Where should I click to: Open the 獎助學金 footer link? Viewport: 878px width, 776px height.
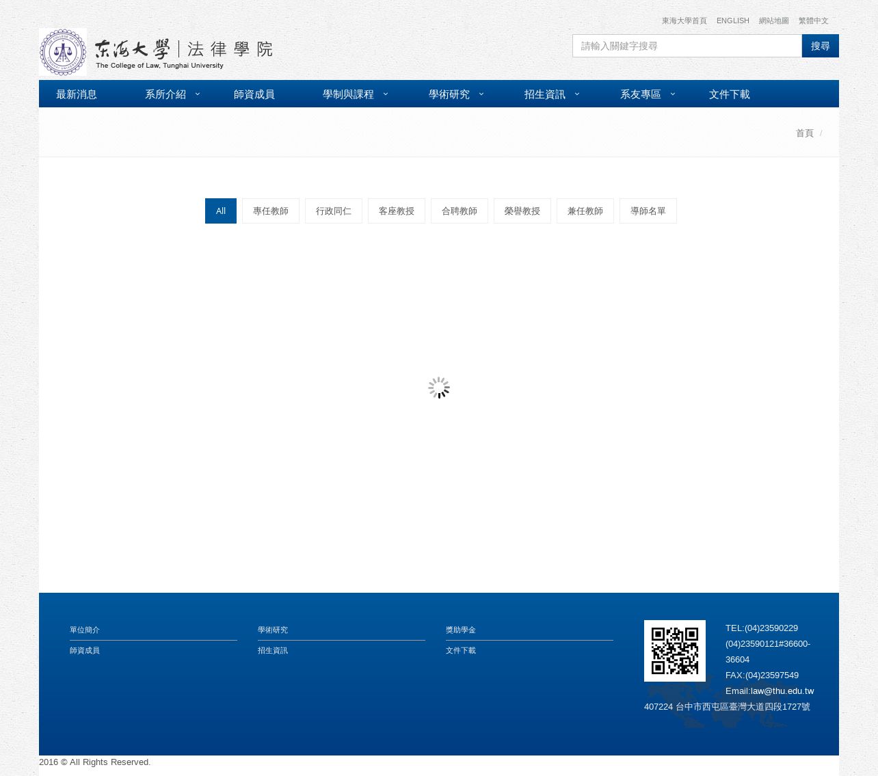coord(461,630)
